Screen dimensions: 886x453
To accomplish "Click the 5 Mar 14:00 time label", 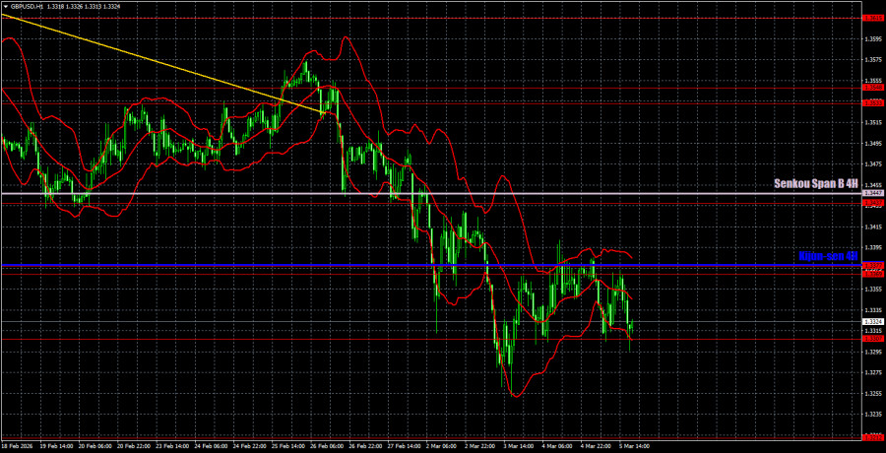I will tap(635, 446).
